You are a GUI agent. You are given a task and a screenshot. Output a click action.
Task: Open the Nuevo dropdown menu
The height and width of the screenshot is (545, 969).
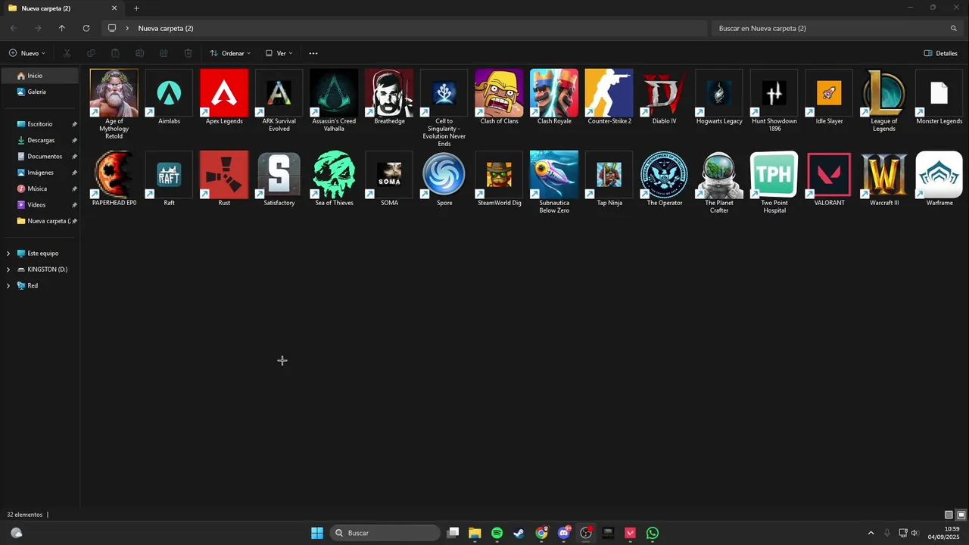27,53
